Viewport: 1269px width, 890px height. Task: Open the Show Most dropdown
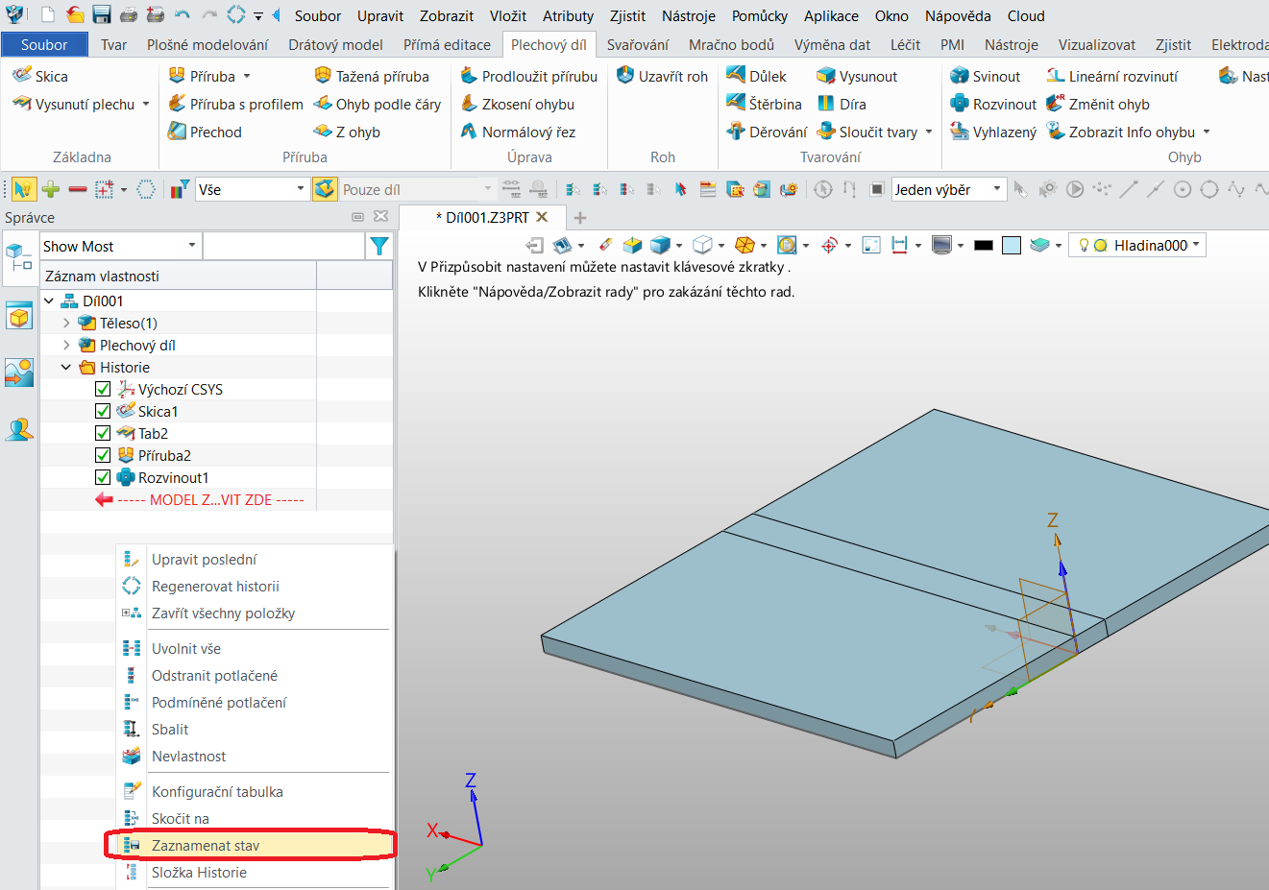coord(120,246)
